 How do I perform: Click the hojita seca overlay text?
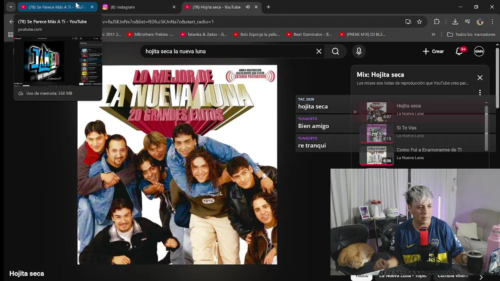click(313, 107)
